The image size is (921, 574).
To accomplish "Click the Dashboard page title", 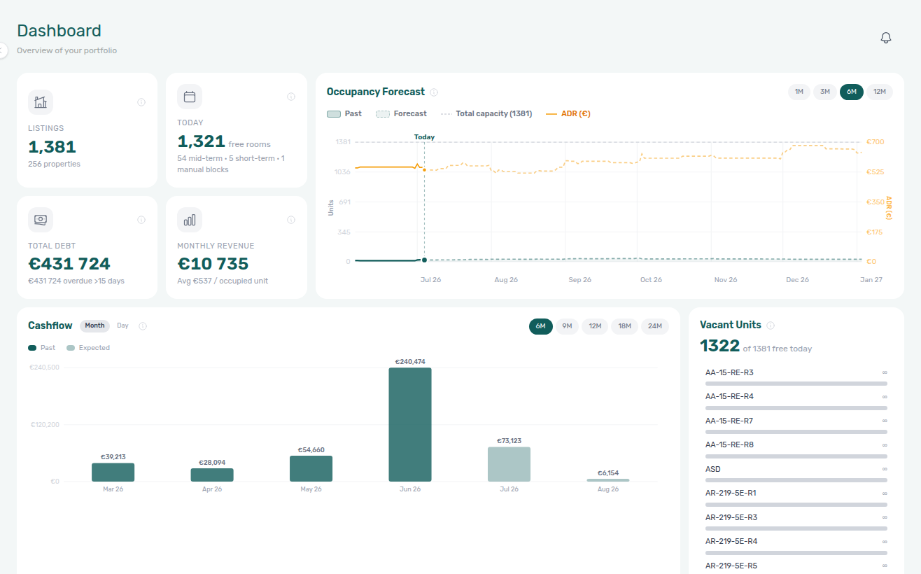I will 59,31.
